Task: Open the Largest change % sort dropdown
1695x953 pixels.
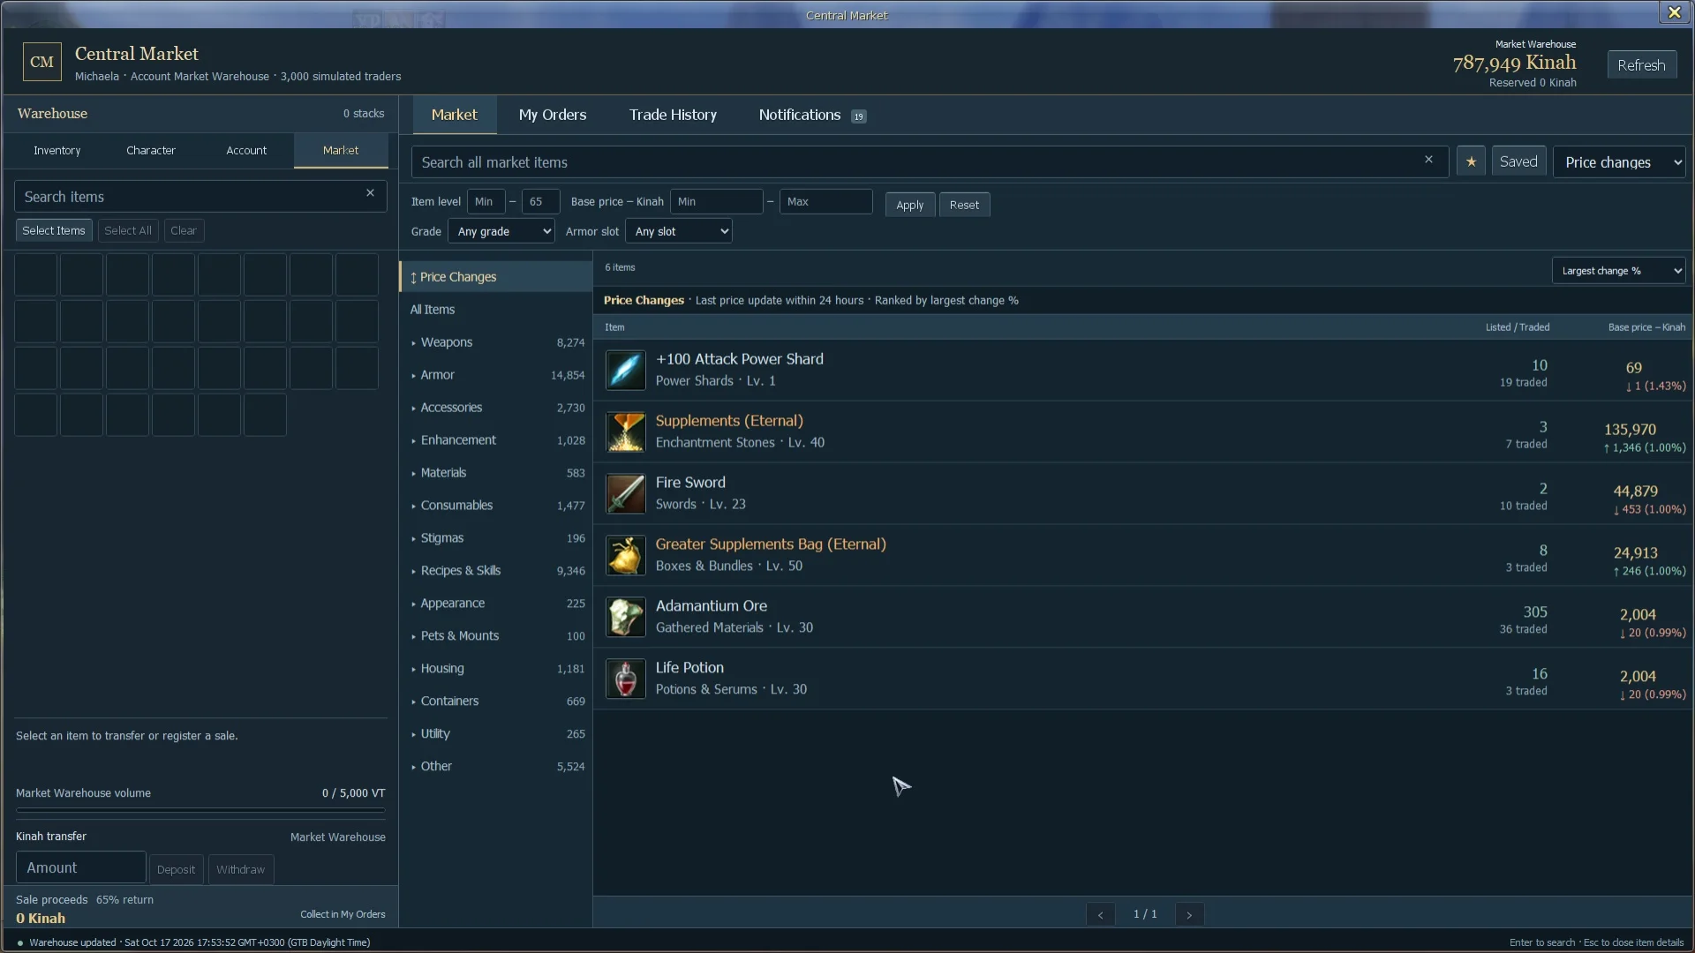Action: [1618, 270]
